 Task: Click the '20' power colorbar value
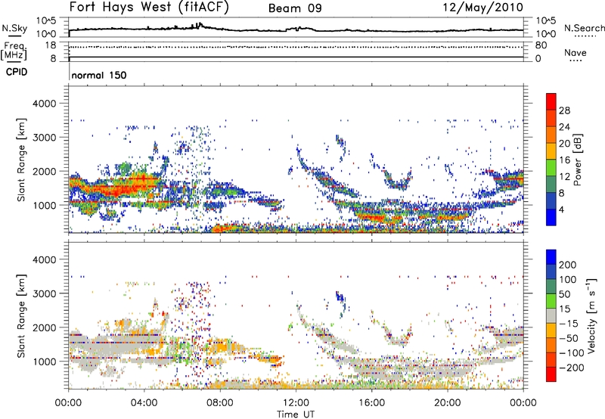(564, 144)
